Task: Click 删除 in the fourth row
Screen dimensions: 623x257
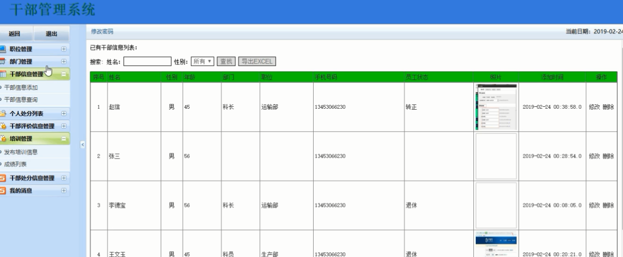Action: point(608,254)
